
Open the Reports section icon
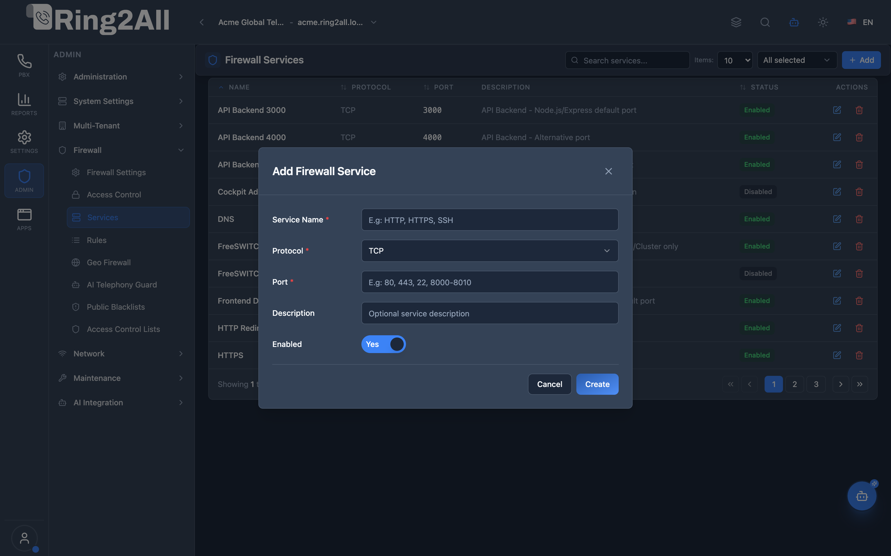(x=24, y=104)
